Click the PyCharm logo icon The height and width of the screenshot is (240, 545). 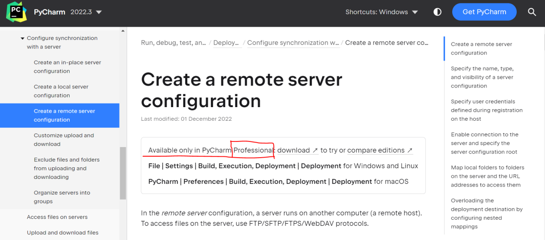pyautogui.click(x=16, y=12)
